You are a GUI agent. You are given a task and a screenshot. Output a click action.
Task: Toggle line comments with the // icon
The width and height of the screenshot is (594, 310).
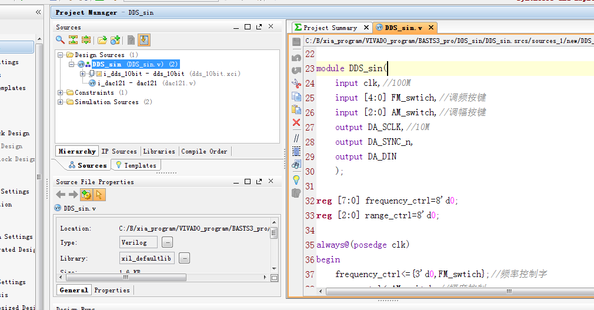coord(296,137)
